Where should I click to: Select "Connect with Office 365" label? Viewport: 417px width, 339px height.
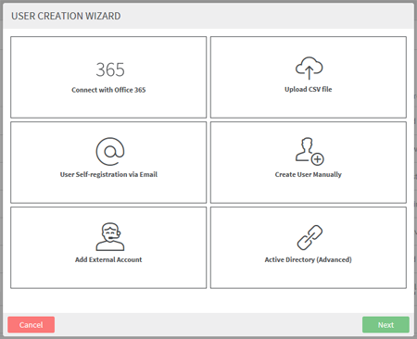tap(108, 90)
